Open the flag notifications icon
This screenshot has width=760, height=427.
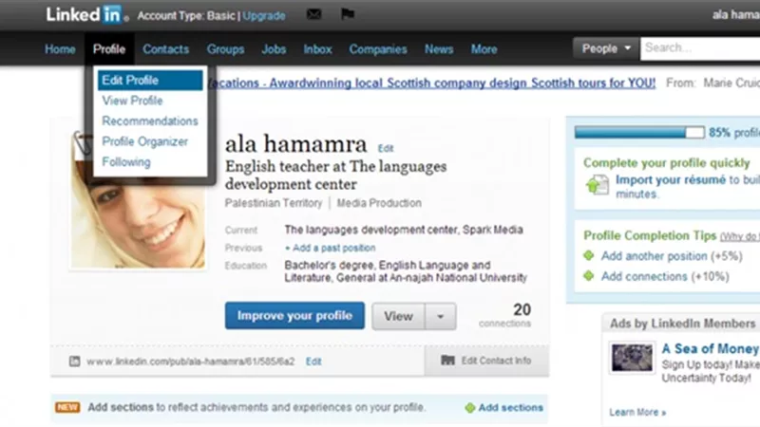[x=348, y=14]
